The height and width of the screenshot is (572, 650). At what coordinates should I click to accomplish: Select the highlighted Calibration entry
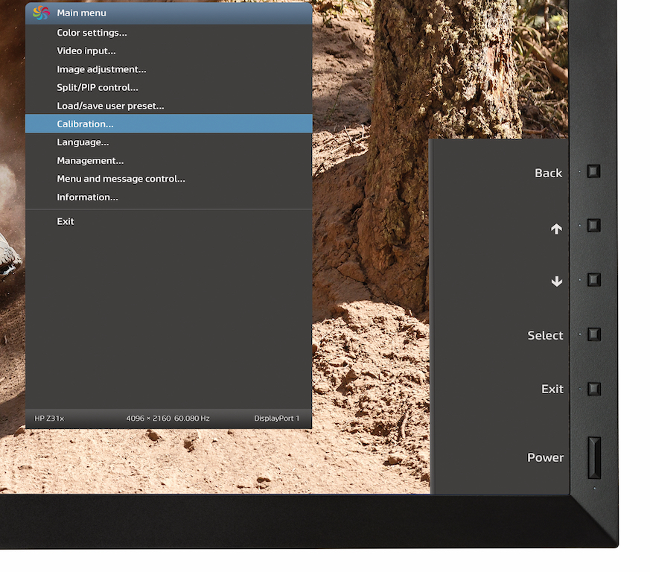coord(85,124)
